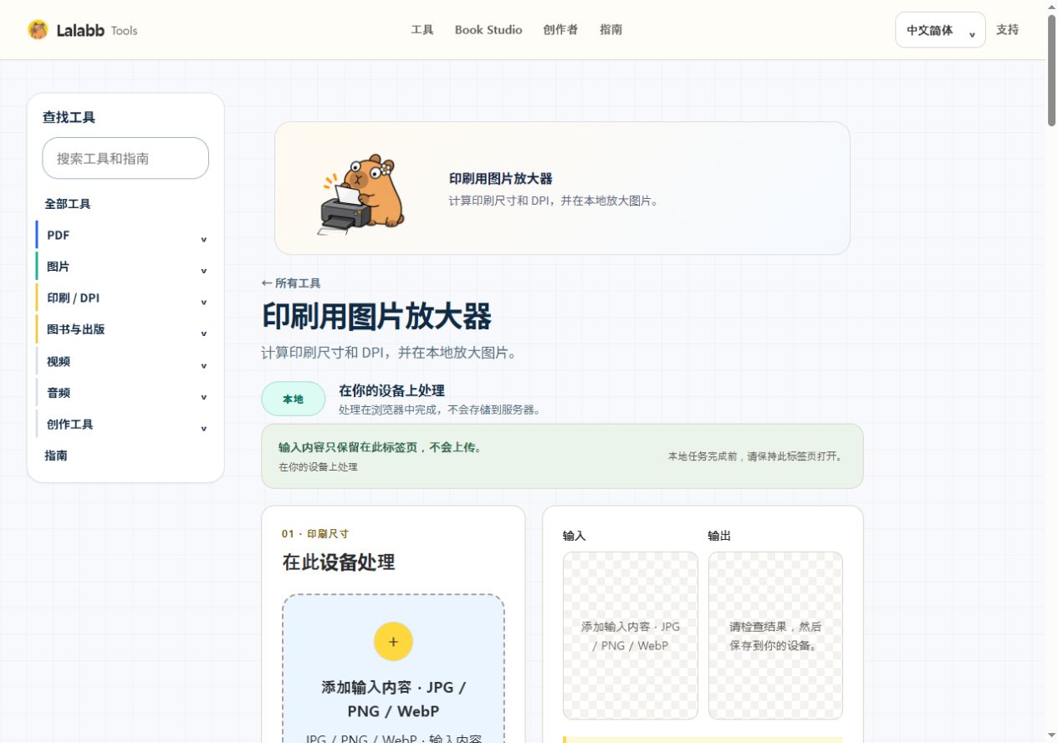Click the Lalabb Tools brand text
The height and width of the screenshot is (743, 1058).
(97, 31)
